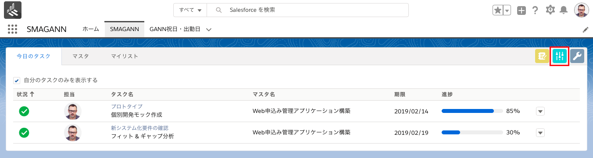Click the gray wrench tool icon

pyautogui.click(x=577, y=56)
